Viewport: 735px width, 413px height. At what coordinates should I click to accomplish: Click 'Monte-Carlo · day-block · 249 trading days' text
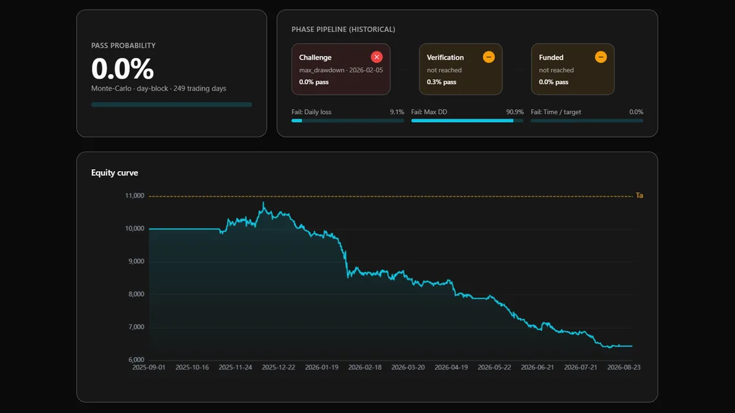point(158,88)
